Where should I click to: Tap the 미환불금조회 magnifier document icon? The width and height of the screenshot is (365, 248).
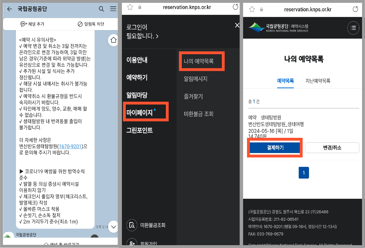[132, 225]
